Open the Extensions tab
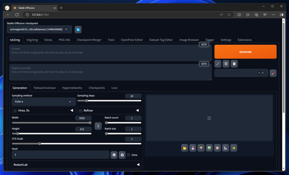Image resolution: width=289 pixels, height=175 pixels. click(245, 40)
